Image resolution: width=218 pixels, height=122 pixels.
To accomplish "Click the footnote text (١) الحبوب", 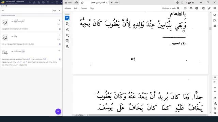I will point(178,43).
